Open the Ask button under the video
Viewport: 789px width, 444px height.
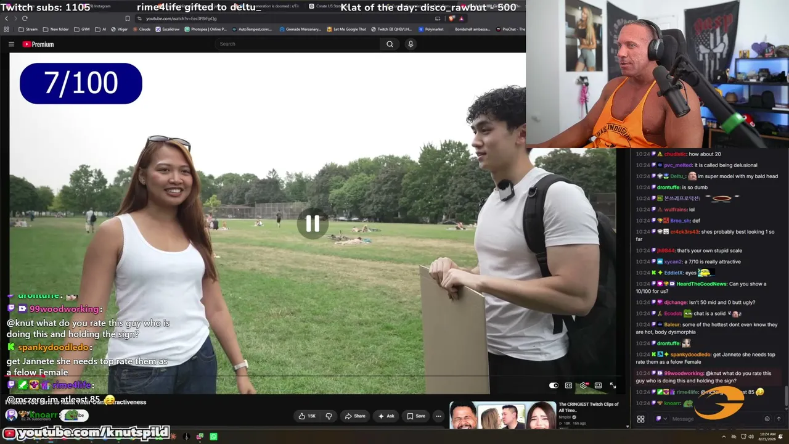(x=386, y=416)
